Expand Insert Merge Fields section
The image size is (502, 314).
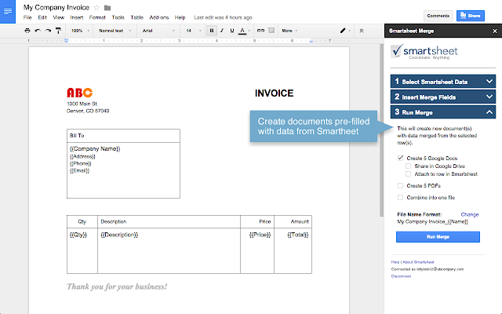(443, 97)
